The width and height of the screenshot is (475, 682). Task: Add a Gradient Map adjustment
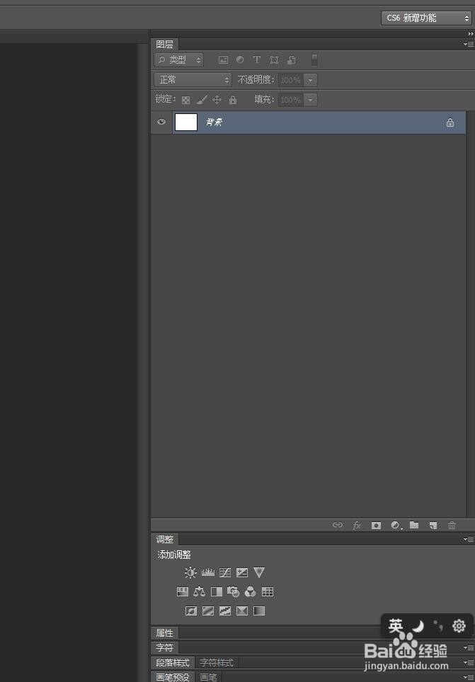pyautogui.click(x=259, y=610)
